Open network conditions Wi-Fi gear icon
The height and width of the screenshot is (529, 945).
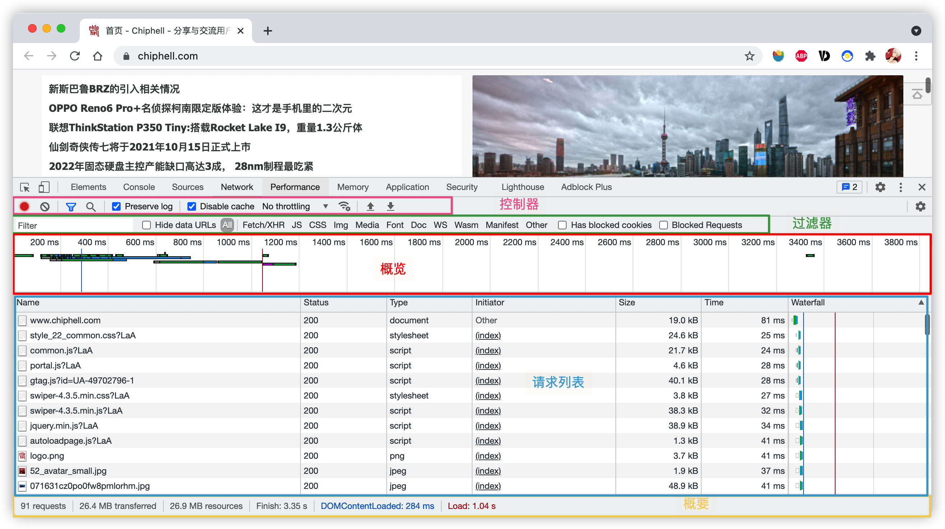point(344,206)
